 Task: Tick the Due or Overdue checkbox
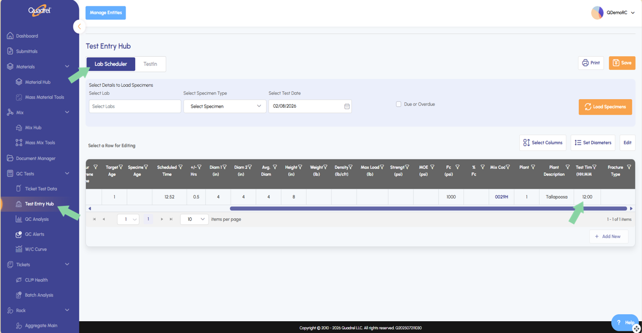[399, 104]
